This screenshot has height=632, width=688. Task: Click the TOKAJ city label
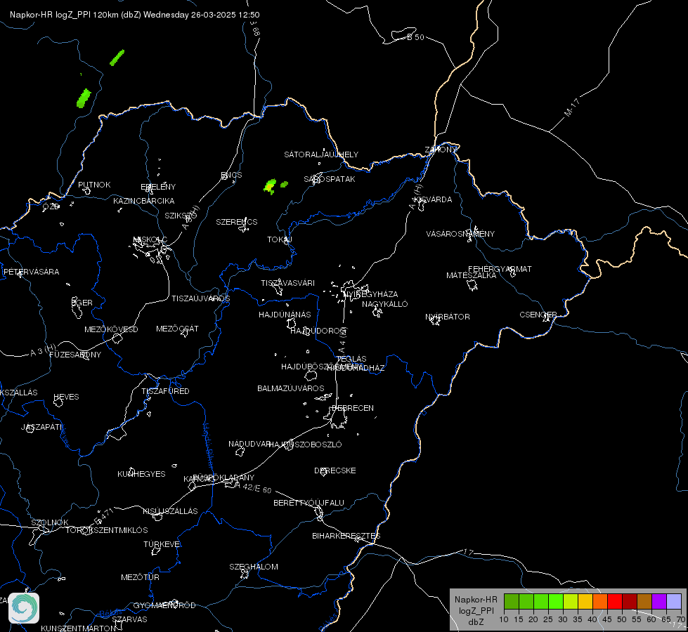point(280,239)
